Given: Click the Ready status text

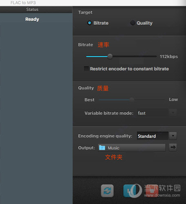Looking at the screenshot, I should click(32, 19).
